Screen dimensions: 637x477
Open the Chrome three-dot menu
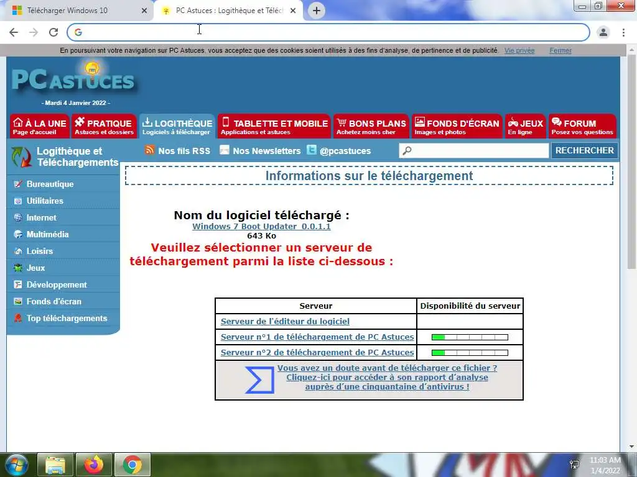[623, 32]
